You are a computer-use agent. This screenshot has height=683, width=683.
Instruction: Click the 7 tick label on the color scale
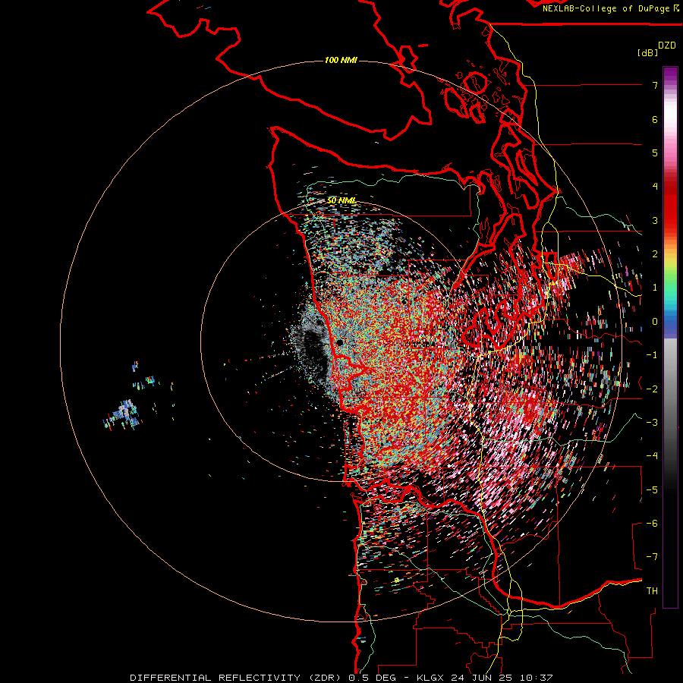[x=655, y=85]
